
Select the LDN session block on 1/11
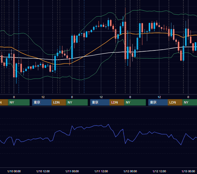[117, 102]
